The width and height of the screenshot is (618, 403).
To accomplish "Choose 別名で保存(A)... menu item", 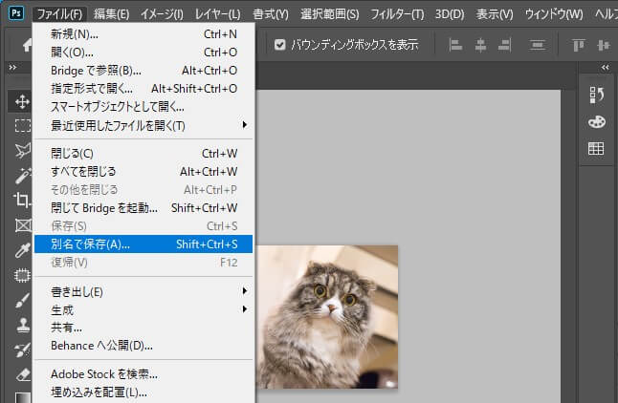I will pos(143,244).
